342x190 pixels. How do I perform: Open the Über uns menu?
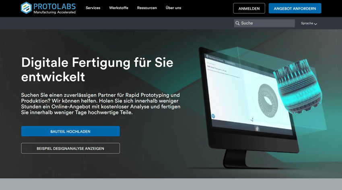173,8
